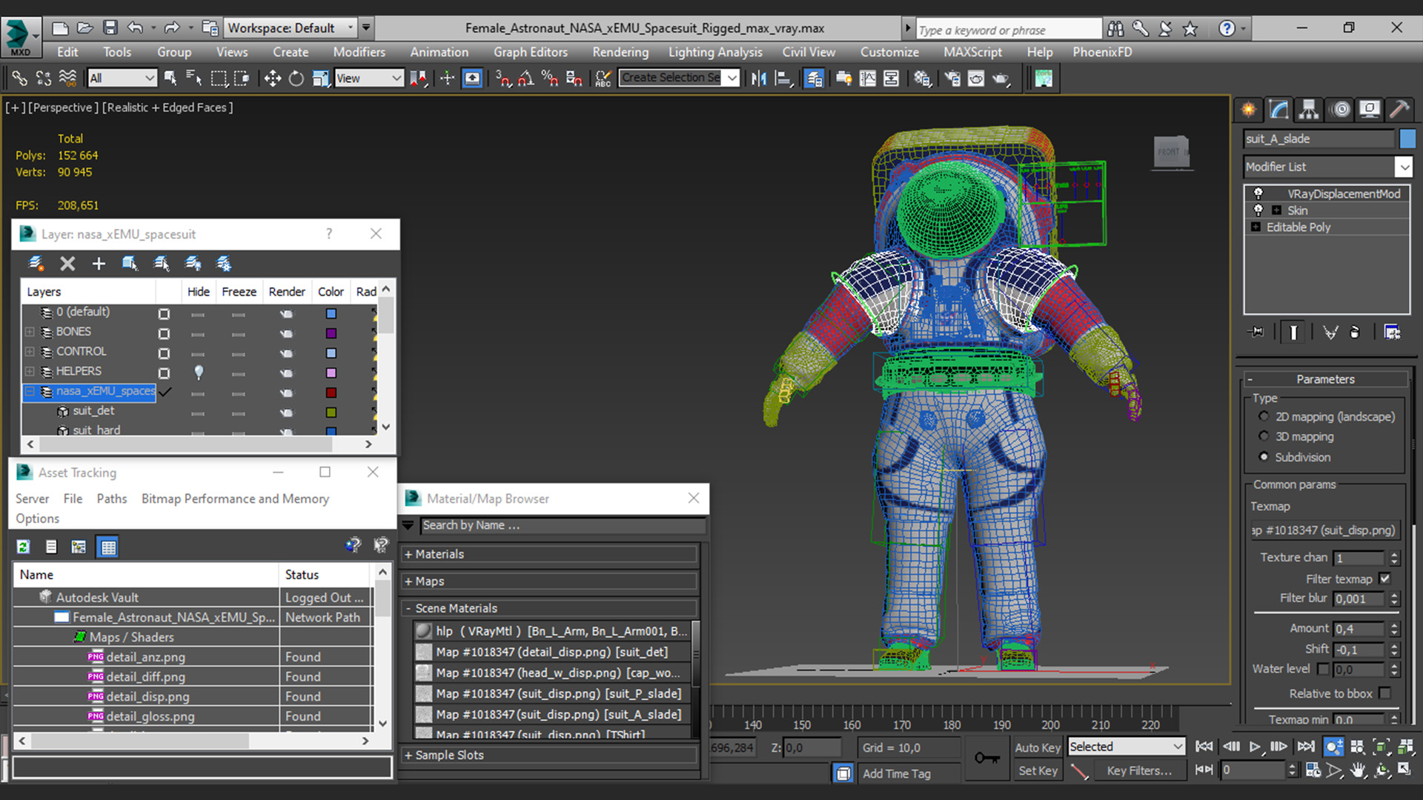Screen dimensions: 1423x800
Task: Switch to the Hierarchy command panel tab
Action: pyautogui.click(x=1309, y=110)
